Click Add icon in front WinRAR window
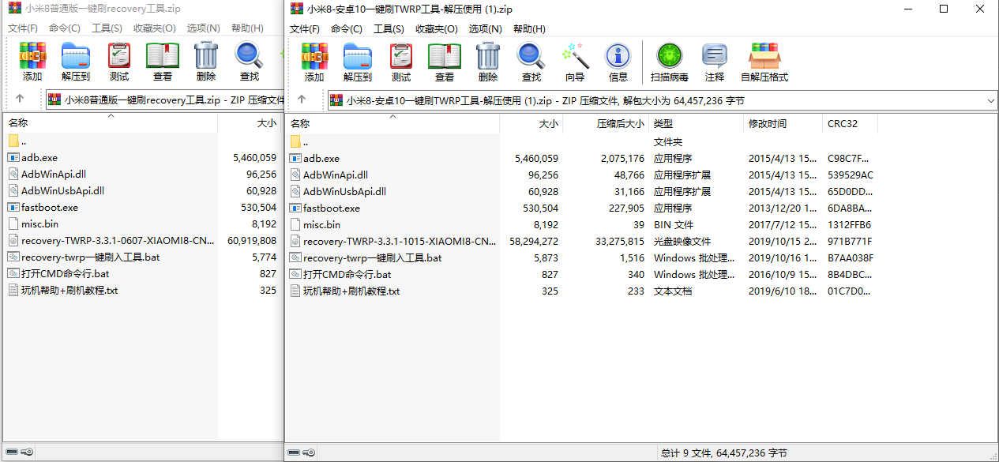Viewport: 999px width, 462px height. tap(314, 62)
